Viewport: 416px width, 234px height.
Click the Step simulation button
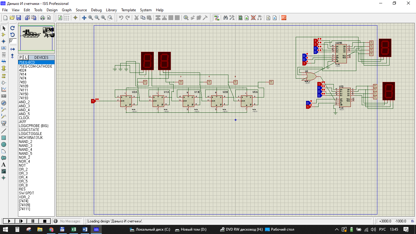(21, 221)
